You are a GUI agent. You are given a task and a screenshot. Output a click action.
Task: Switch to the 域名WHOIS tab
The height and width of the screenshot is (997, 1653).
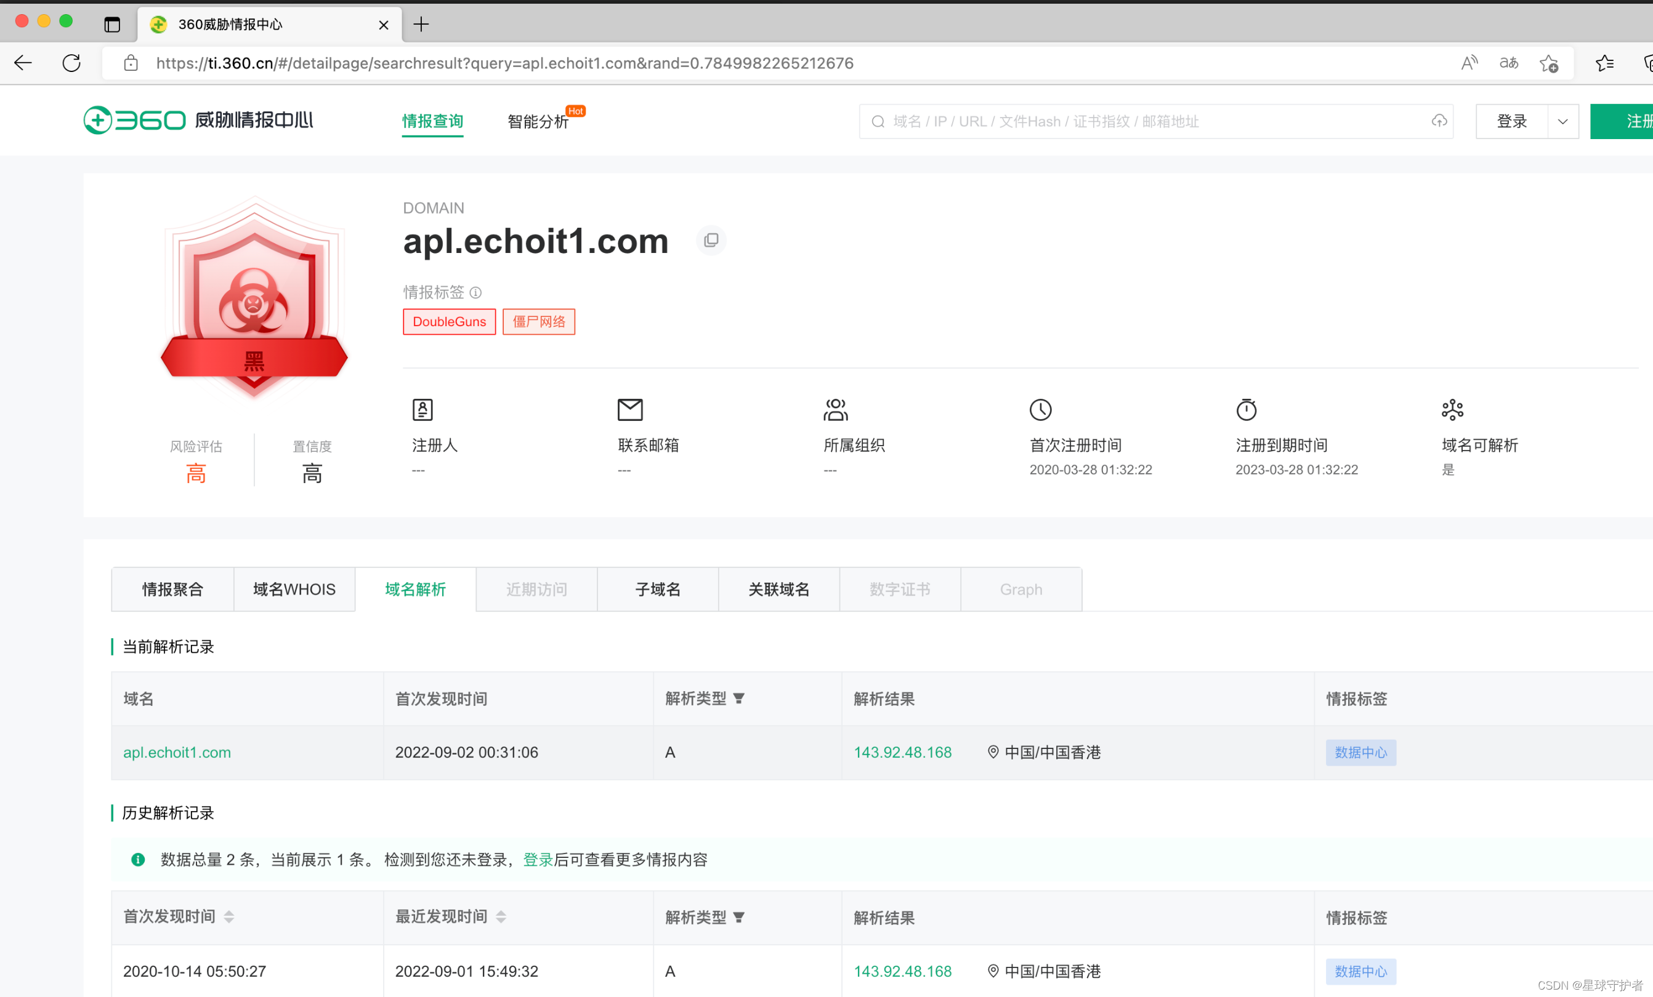coord(294,590)
